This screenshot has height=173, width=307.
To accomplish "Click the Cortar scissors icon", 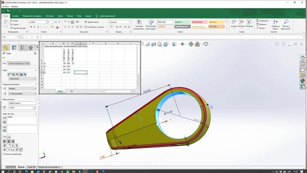I will [x=12, y=21].
